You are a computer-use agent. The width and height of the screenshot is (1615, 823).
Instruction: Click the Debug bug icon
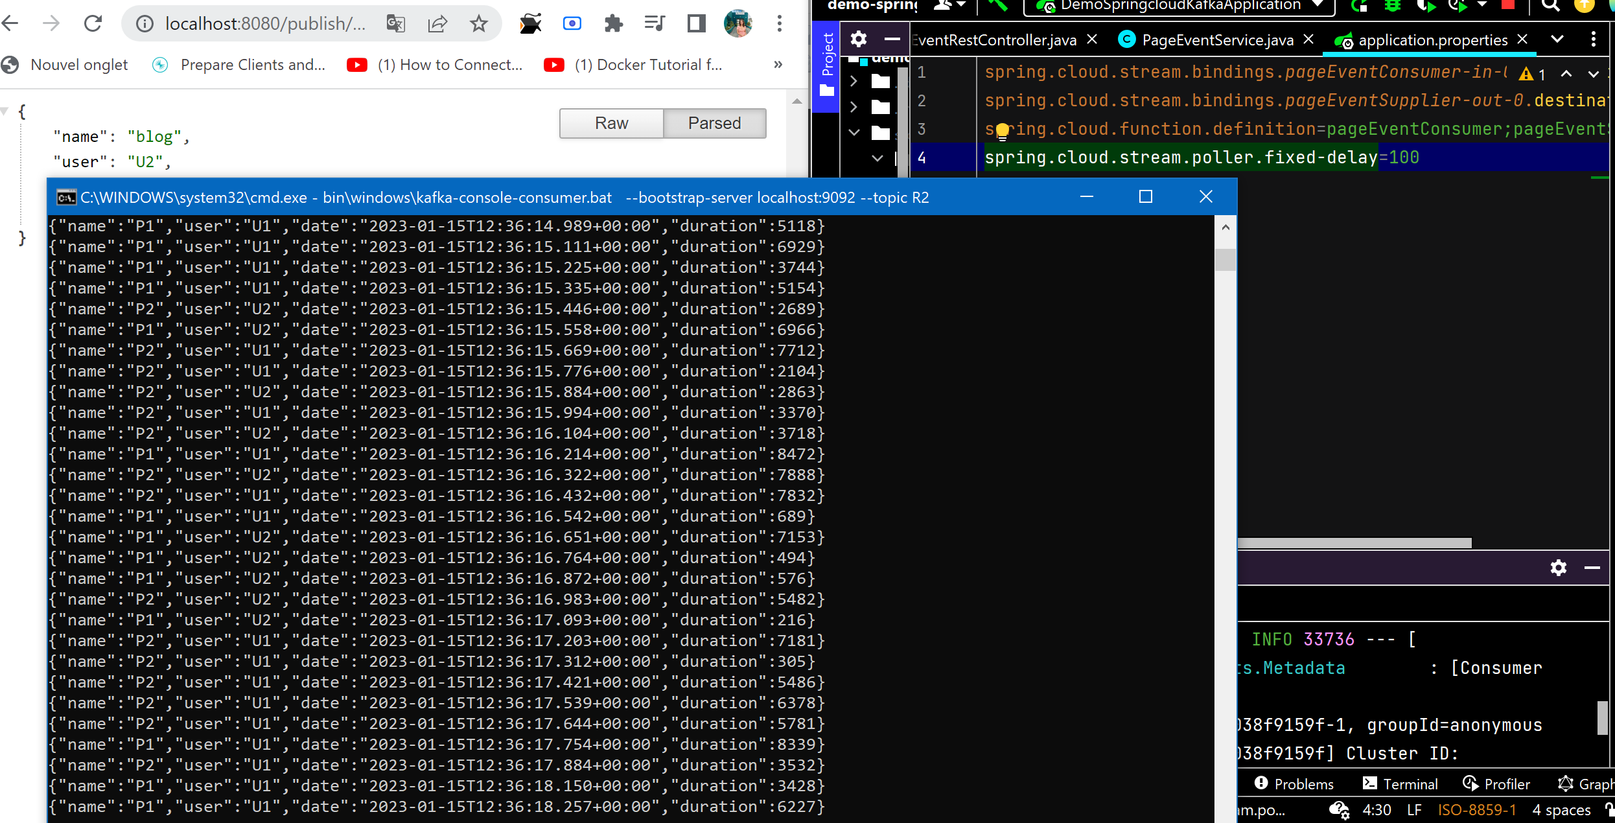(1391, 6)
